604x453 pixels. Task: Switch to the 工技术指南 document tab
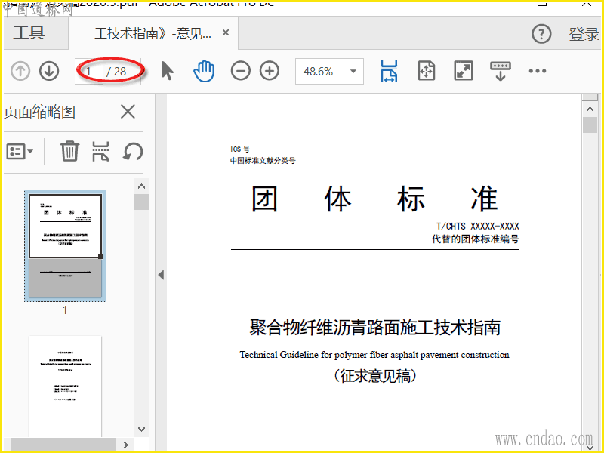click(x=153, y=33)
